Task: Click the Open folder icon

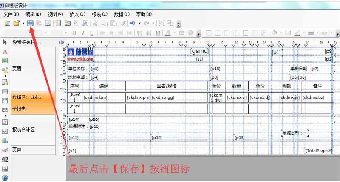Action: click(17, 23)
